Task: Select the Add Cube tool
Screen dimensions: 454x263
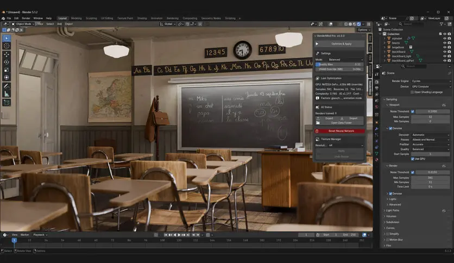Action: pyautogui.click(x=7, y=103)
